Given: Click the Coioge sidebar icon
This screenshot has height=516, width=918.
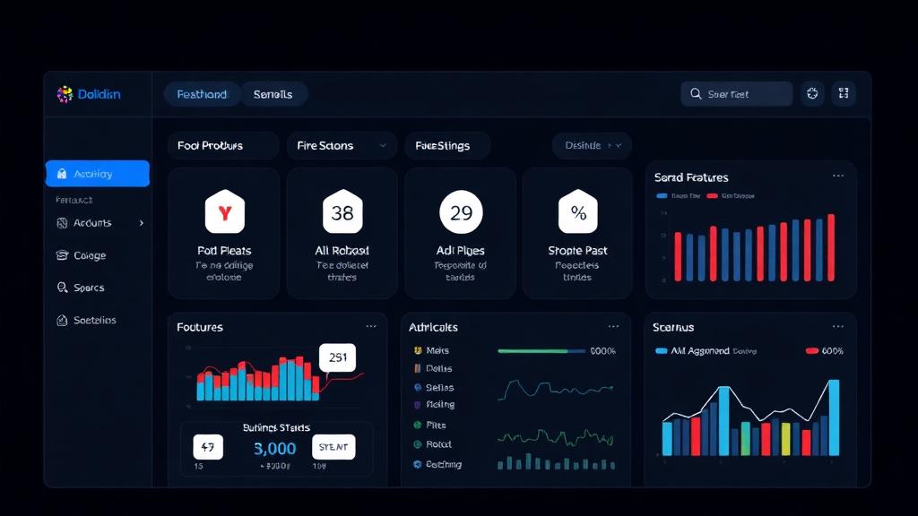Looking at the screenshot, I should pyautogui.click(x=62, y=255).
